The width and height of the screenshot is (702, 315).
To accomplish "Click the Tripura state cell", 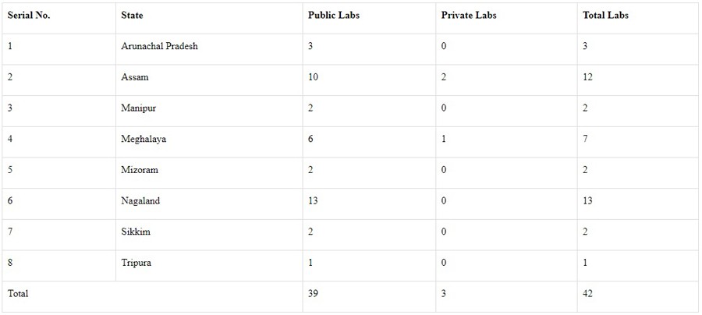I will [x=136, y=263].
